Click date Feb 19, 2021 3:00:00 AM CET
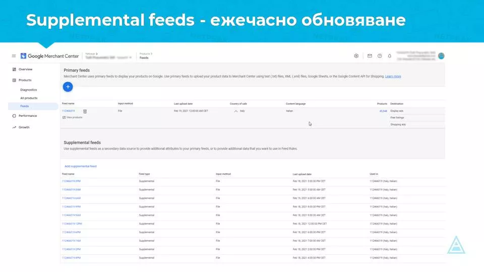This screenshot has width=484, height=272. pyautogui.click(x=309, y=190)
